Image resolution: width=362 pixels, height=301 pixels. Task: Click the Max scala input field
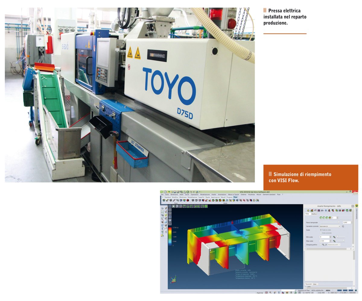[324, 241]
